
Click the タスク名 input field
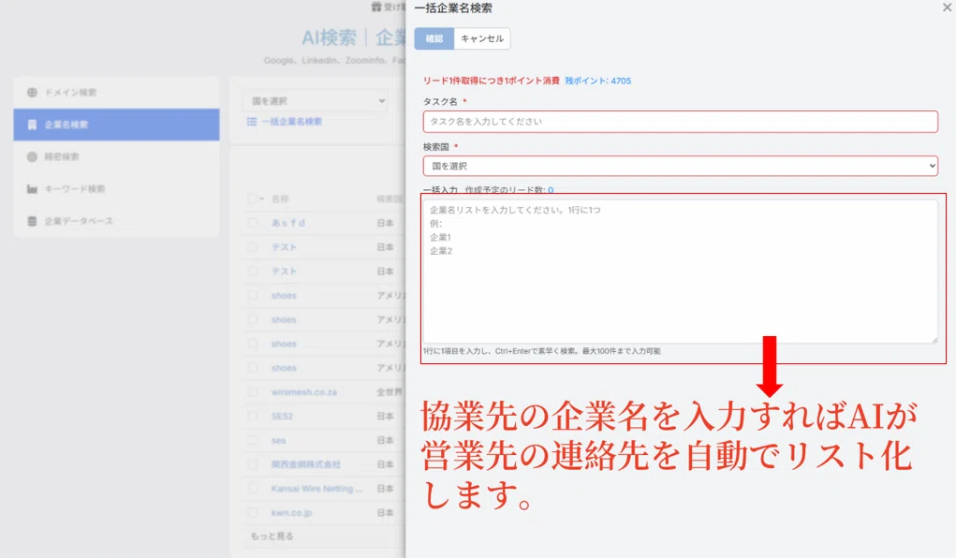point(680,122)
